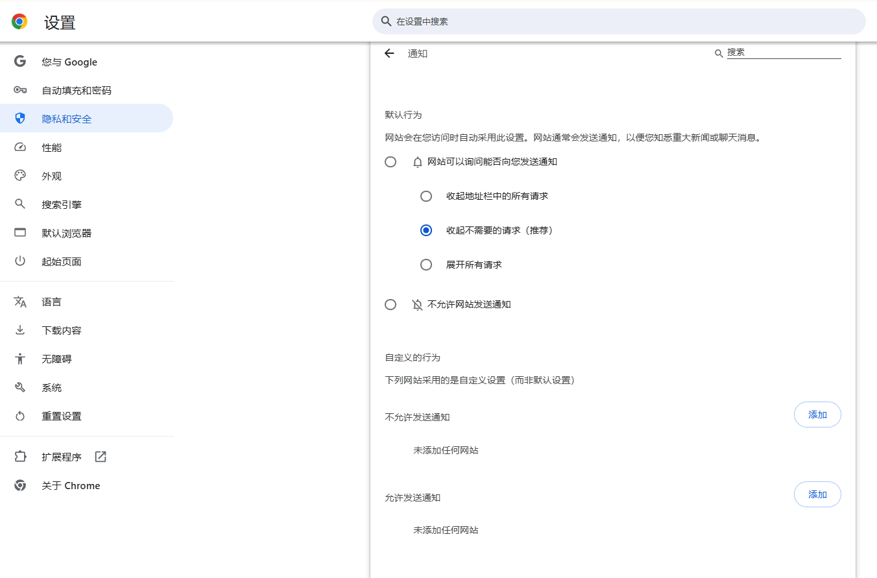
Task: Click 未添加任何网站 under 不允许发送通知
Action: [x=446, y=450]
